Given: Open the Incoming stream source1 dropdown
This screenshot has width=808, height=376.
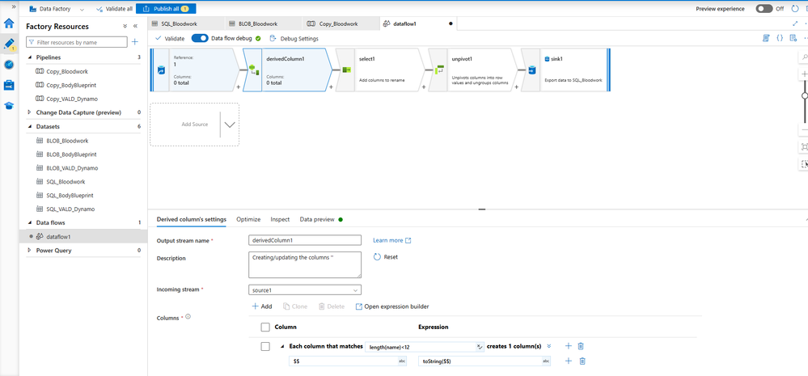Looking at the screenshot, I should pos(305,290).
